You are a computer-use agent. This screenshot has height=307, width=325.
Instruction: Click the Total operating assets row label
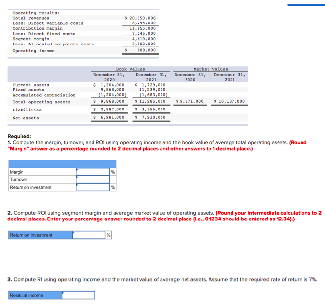pos(42,102)
